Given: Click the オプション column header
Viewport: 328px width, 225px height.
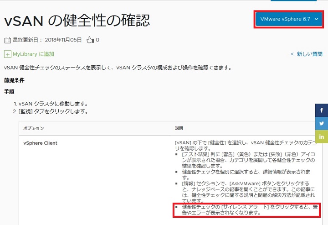Looking at the screenshot, I should (x=34, y=128).
